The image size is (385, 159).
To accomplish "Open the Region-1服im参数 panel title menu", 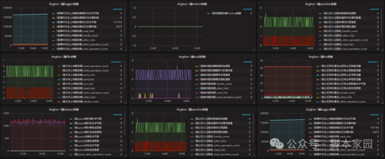I will point(321,57).
